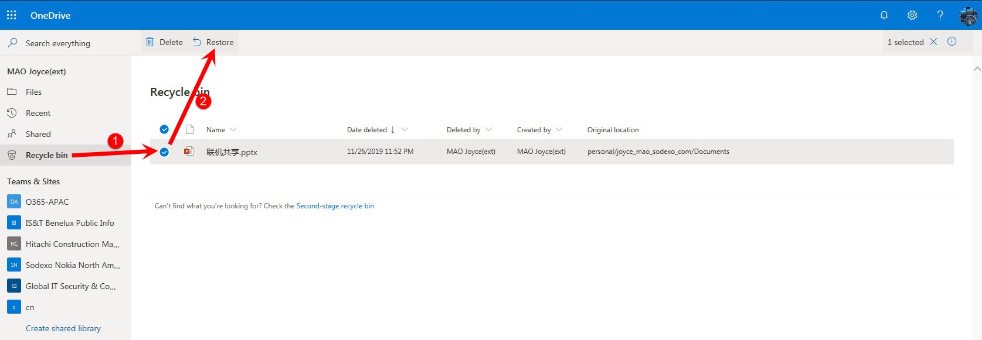
Task: Open the IS&T Benelux site tile icon
Action: (x=14, y=223)
